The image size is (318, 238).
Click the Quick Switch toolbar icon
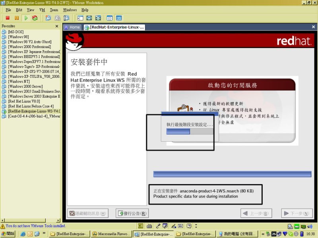click(x=98, y=18)
